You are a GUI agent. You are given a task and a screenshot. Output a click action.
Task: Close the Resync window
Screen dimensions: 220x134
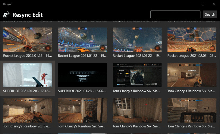pyautogui.click(x=214, y=4)
